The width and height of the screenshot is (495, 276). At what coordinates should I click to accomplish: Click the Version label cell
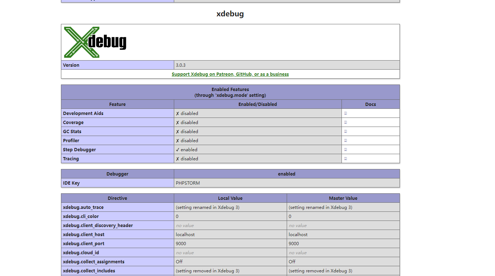click(x=118, y=65)
